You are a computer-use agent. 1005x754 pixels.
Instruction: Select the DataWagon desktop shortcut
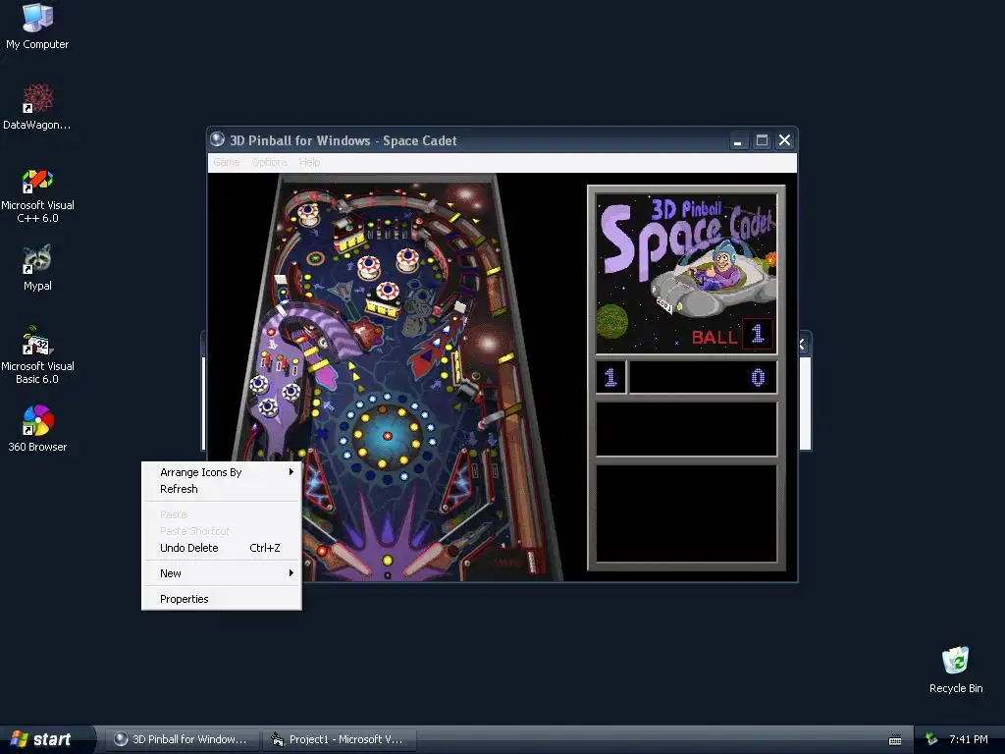click(37, 106)
